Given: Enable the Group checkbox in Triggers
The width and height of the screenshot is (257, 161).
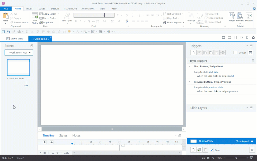Looking at the screenshot, I should (x=235, y=52).
